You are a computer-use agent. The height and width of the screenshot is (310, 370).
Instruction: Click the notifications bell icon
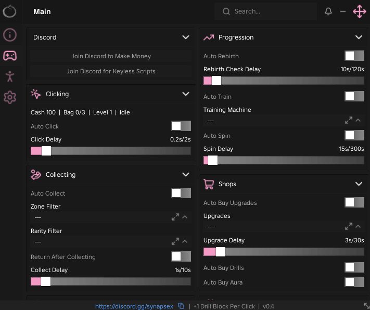(328, 11)
